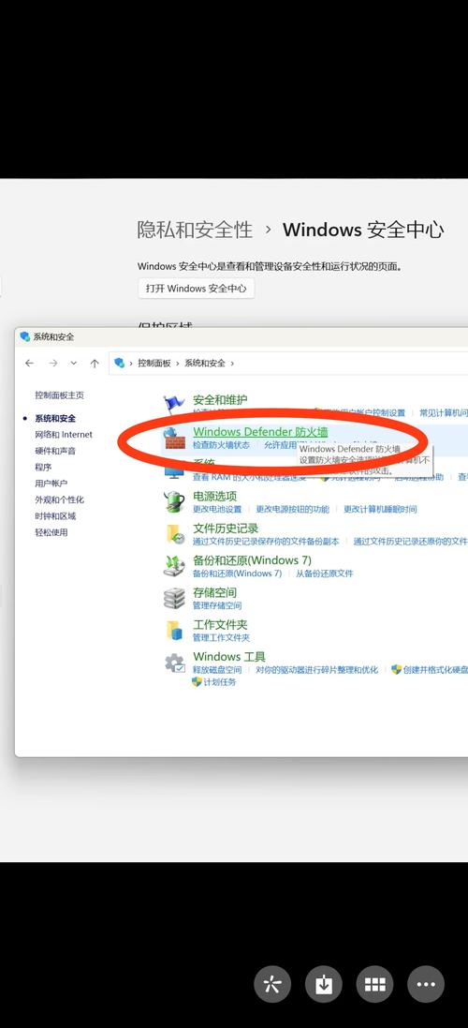This screenshot has width=468, height=1028.
Task: Click the 释放磁盘空间 link
Action: [x=217, y=670]
